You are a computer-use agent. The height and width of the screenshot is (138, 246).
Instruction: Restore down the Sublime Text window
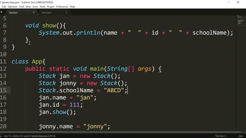[238, 2]
